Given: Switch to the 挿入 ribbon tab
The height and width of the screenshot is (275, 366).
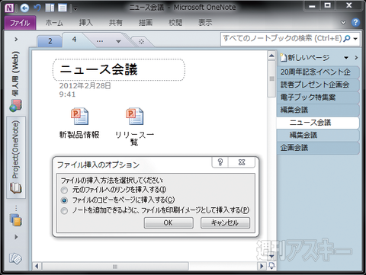Looking at the screenshot, I should 85,23.
